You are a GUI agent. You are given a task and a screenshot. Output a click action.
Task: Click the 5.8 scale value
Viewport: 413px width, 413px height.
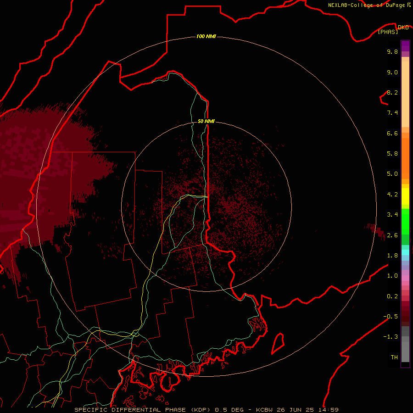[x=392, y=154]
